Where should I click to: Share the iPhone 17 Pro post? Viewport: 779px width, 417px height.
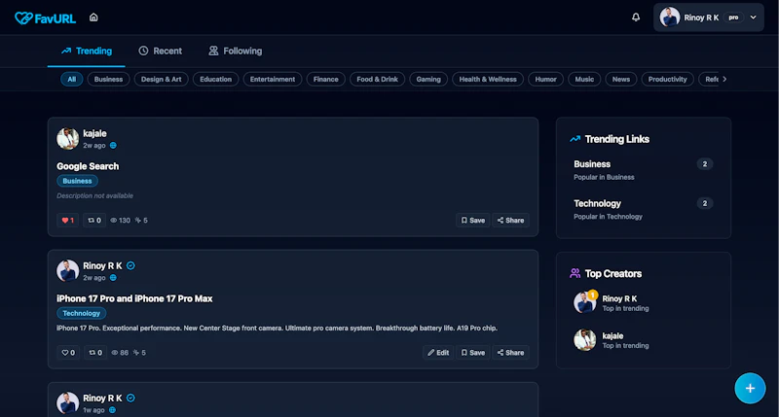[x=510, y=353]
